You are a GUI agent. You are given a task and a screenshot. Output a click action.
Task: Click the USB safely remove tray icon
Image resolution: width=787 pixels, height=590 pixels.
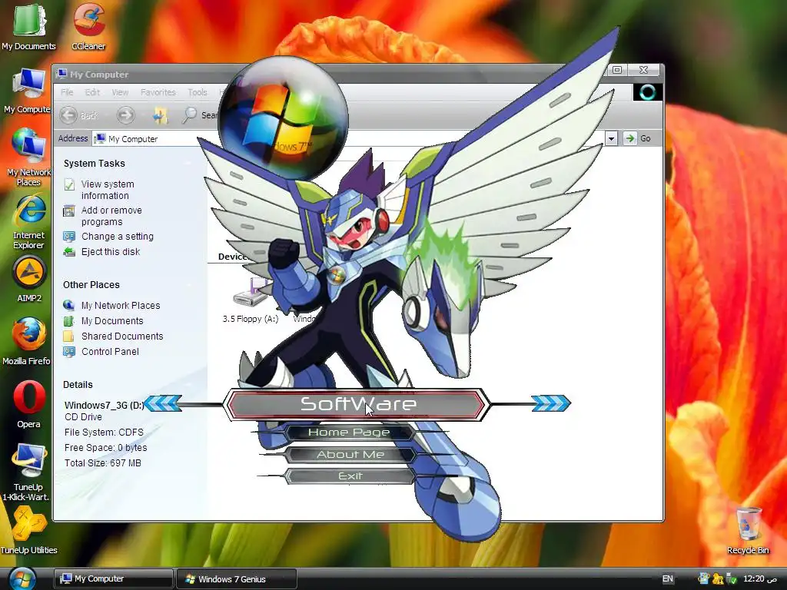pyautogui.click(x=732, y=579)
